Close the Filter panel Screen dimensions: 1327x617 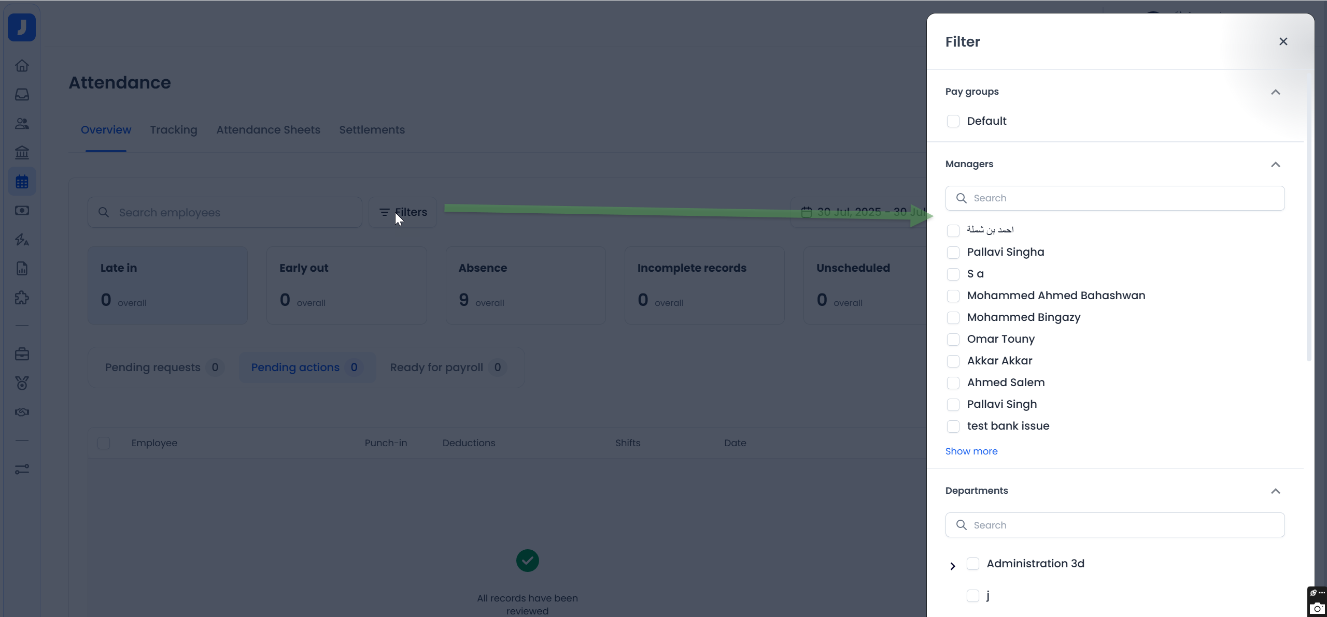pyautogui.click(x=1283, y=41)
